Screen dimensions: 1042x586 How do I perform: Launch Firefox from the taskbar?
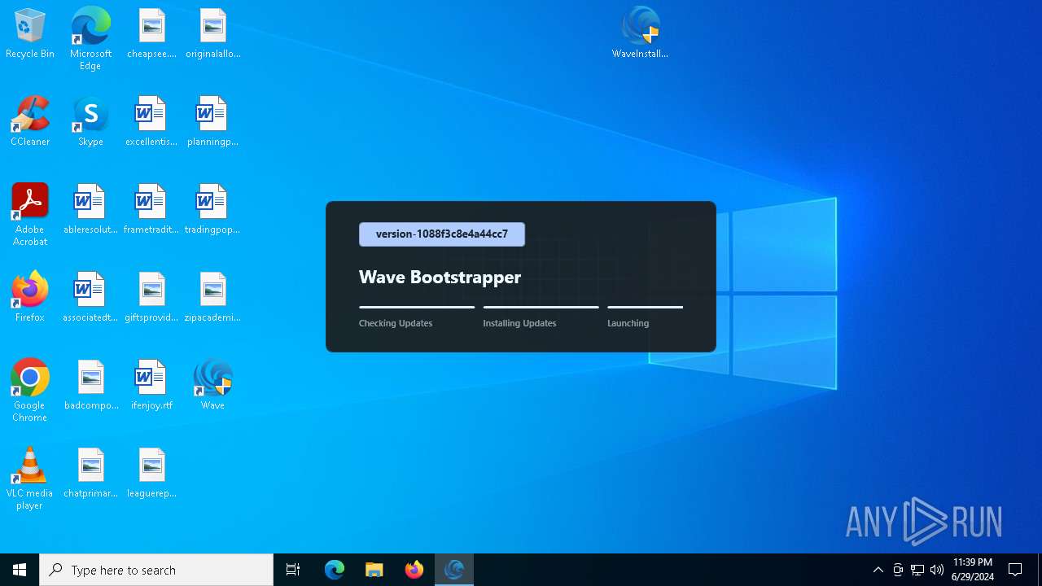(414, 570)
